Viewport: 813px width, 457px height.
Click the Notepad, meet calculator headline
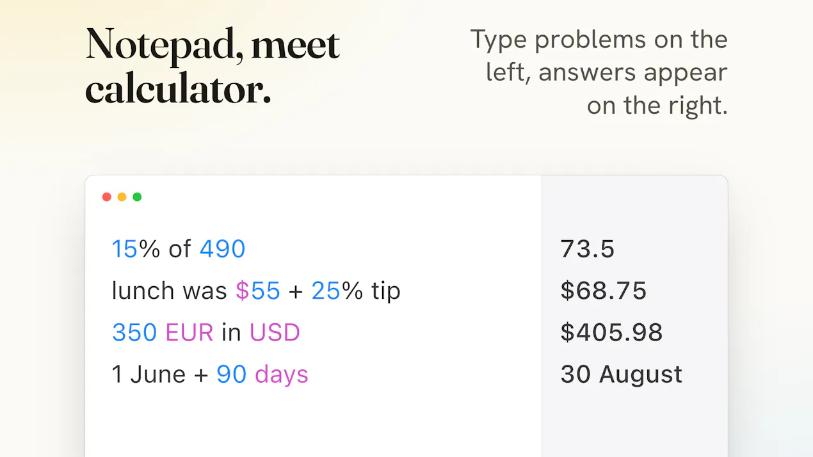[213, 67]
